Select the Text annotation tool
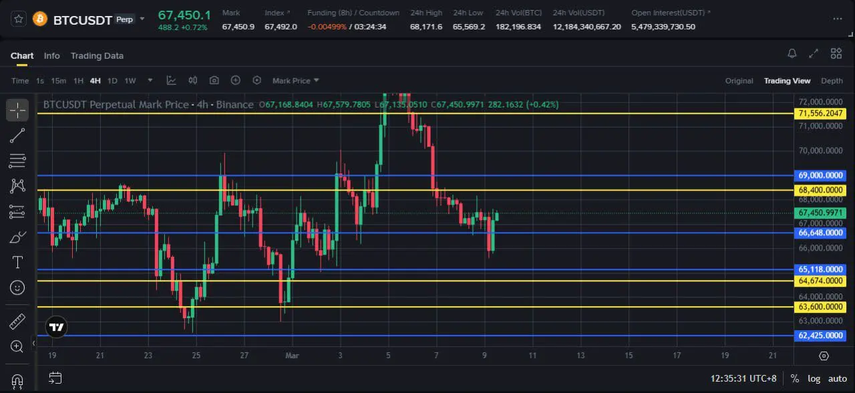 (x=17, y=263)
